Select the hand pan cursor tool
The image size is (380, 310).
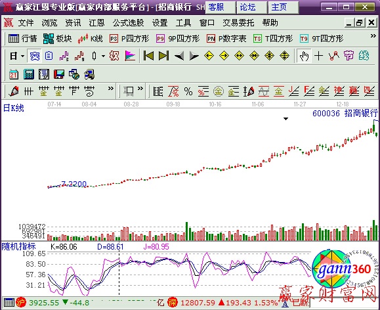point(304,56)
